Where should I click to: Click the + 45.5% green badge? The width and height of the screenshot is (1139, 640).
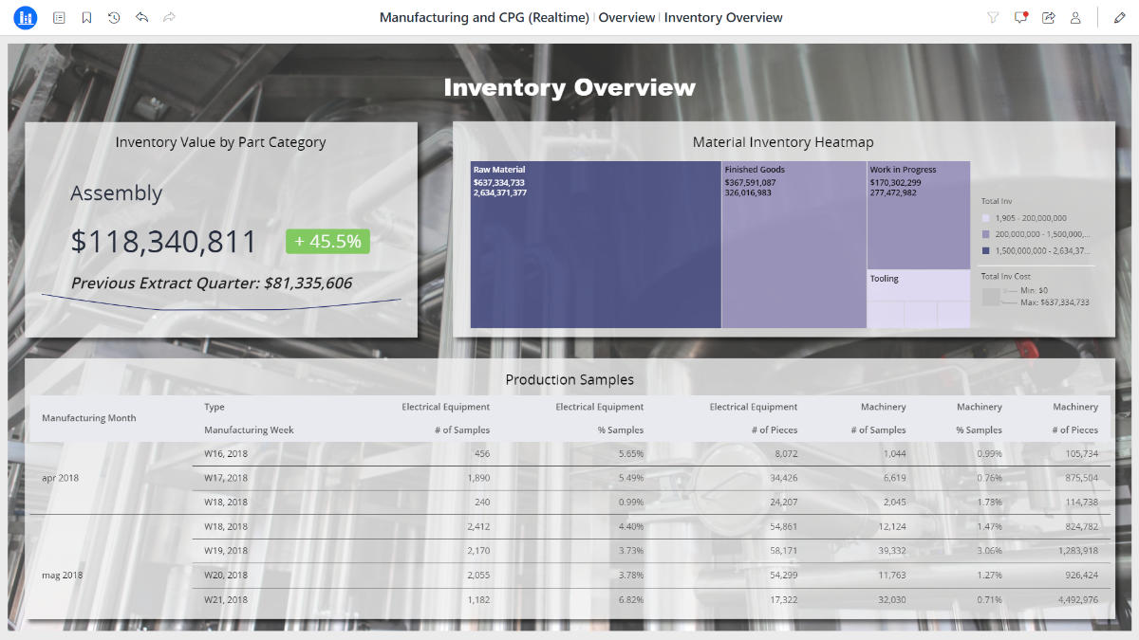click(x=327, y=241)
